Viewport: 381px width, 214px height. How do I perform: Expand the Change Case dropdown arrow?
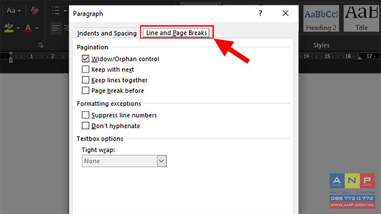pyautogui.click(x=19, y=10)
